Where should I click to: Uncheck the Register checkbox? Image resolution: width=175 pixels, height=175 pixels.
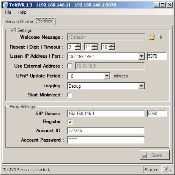70,122
